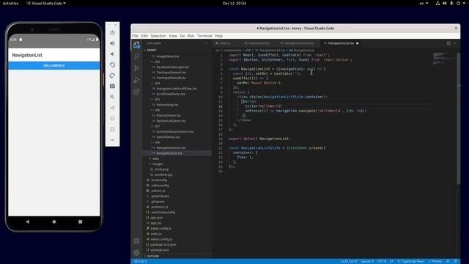The image size is (469, 264).
Task: Open the View menu
Action: pyautogui.click(x=173, y=36)
